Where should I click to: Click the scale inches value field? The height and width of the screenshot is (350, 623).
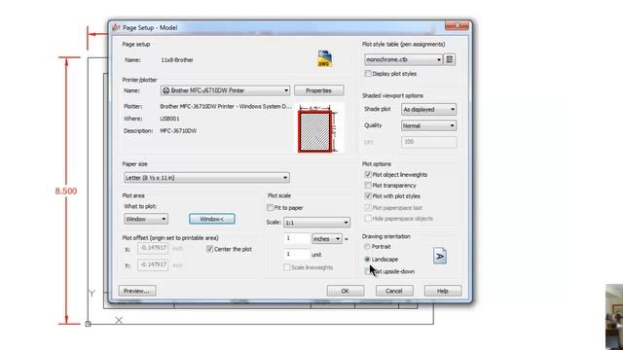296,238
